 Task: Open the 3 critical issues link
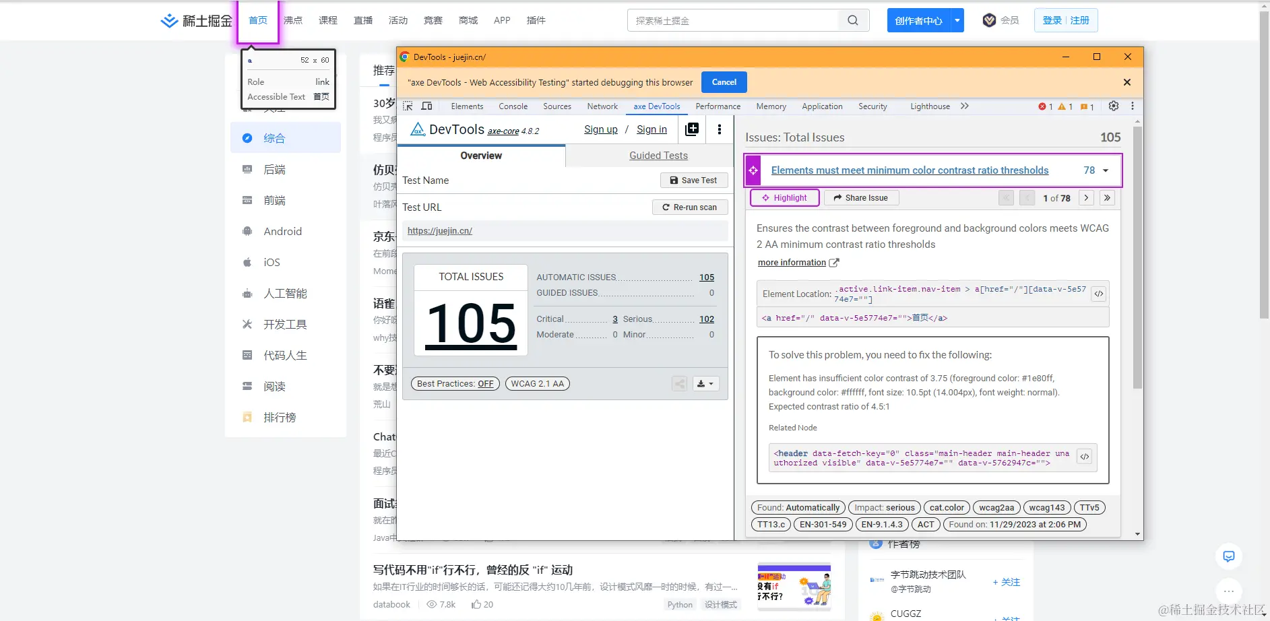615,319
